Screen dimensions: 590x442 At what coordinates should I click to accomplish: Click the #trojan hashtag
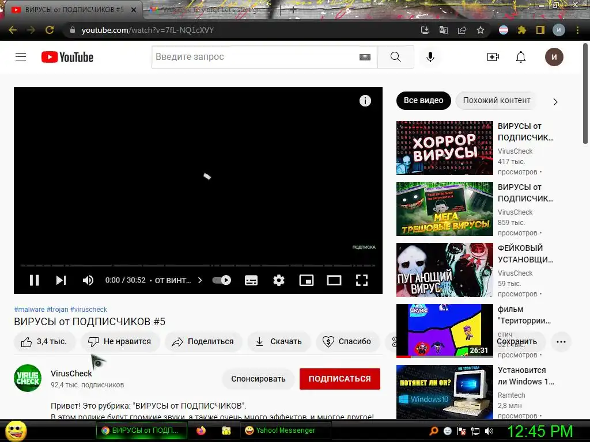[57, 309]
